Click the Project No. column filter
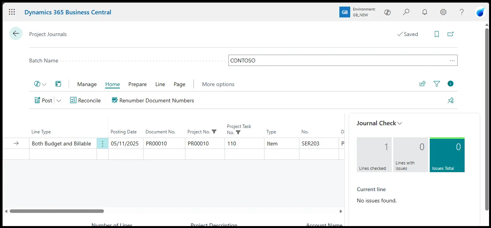 point(214,132)
